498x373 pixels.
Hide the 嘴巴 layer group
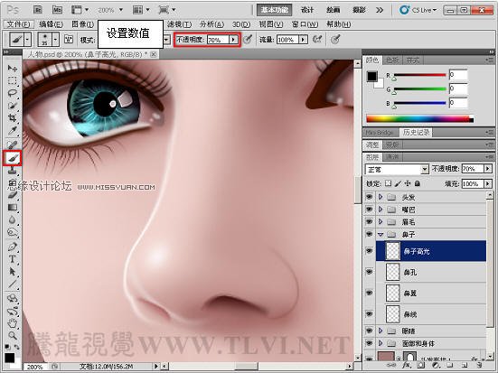pos(369,210)
